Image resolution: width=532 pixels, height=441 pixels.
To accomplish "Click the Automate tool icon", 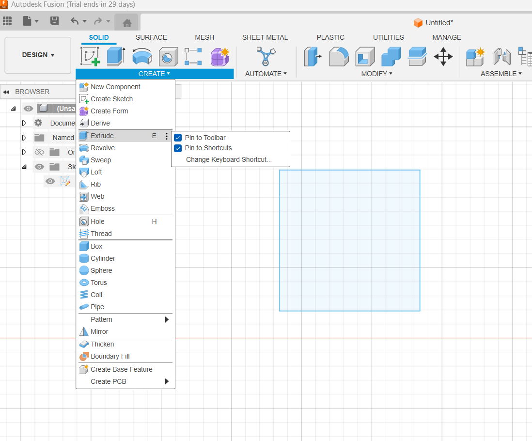I will click(x=266, y=56).
